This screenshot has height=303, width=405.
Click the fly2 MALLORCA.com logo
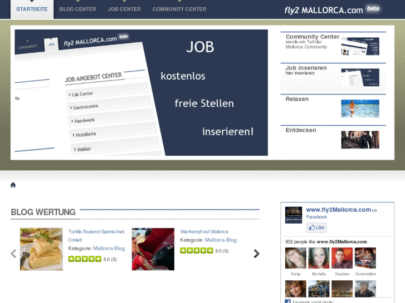coord(331,10)
